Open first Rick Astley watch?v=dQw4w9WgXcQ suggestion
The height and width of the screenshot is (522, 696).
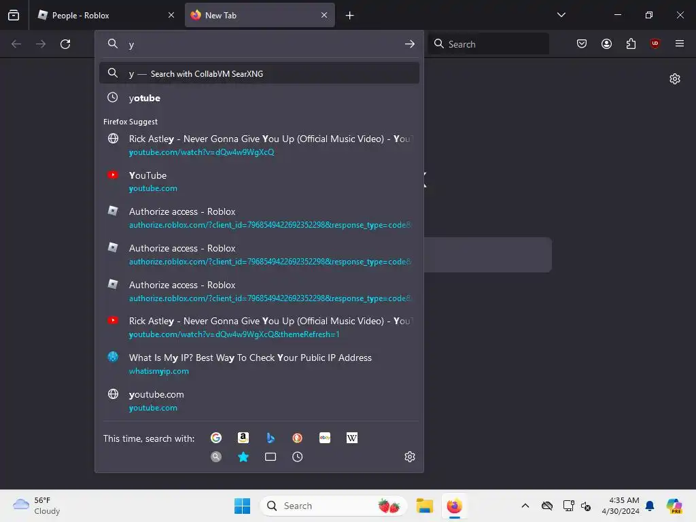tap(259, 145)
